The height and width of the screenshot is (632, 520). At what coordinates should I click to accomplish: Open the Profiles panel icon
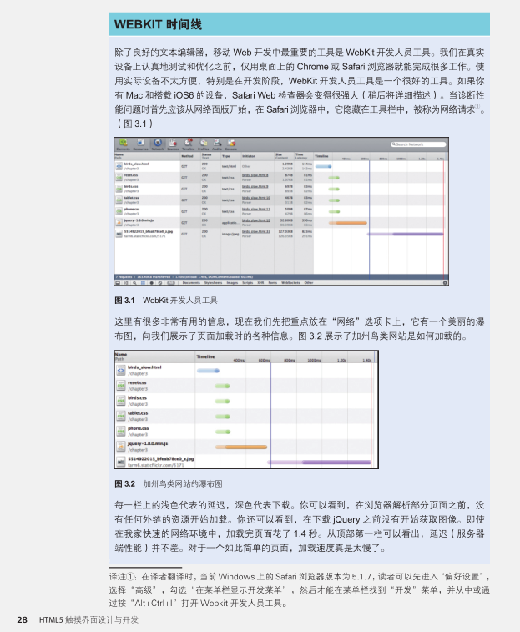coord(204,143)
